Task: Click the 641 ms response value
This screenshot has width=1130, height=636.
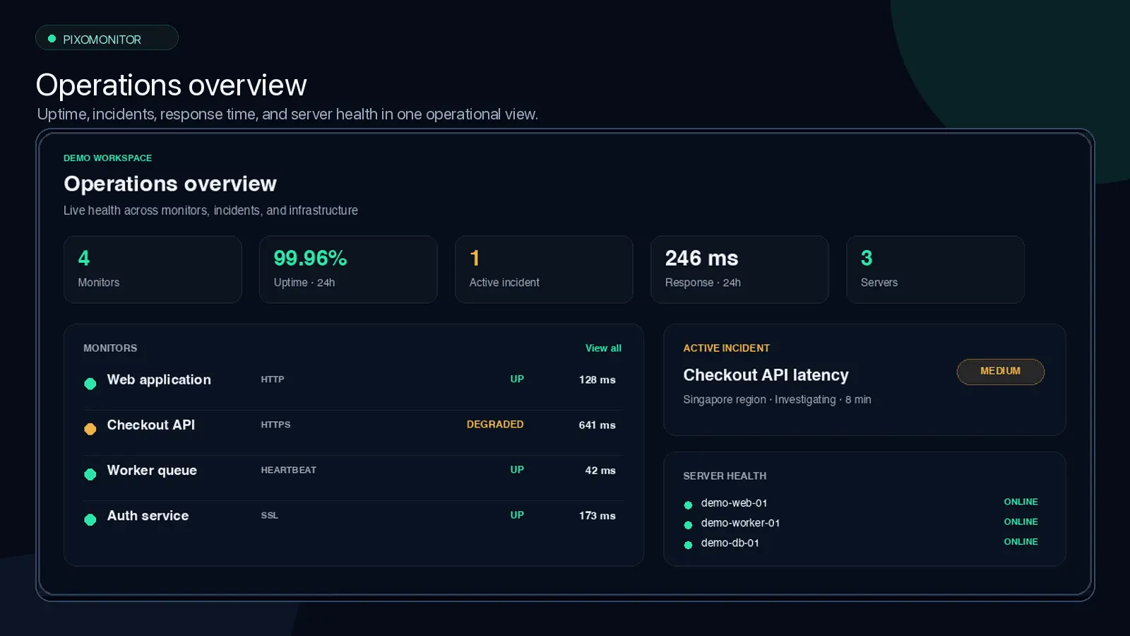Action: [597, 425]
